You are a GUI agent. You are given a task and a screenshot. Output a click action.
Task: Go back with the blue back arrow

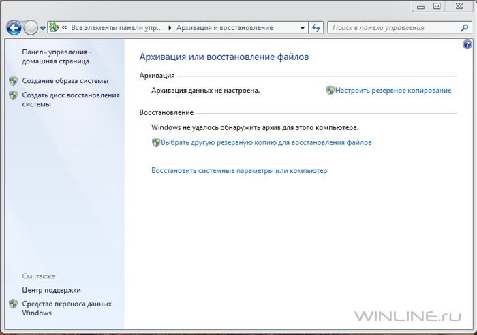point(14,28)
